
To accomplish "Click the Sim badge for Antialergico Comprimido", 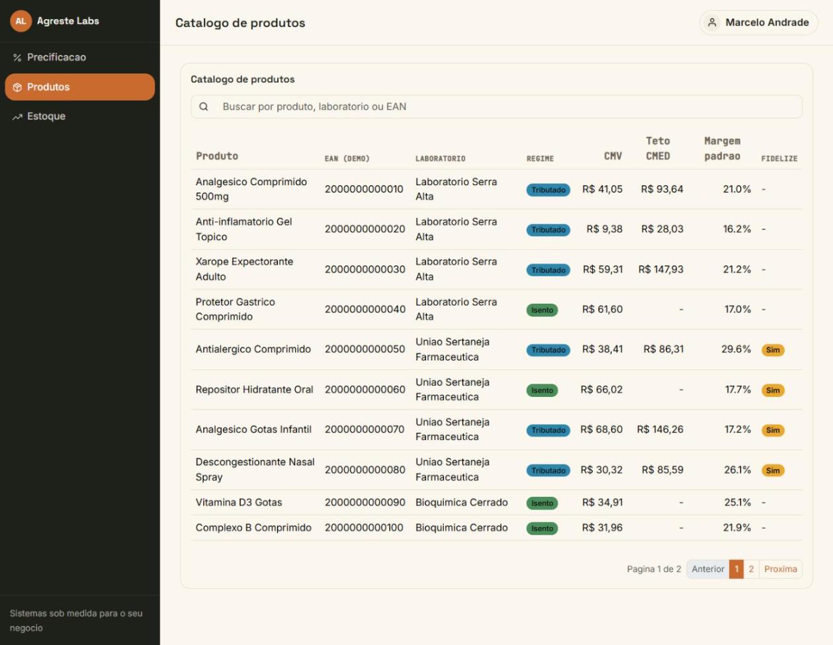I will pos(773,350).
